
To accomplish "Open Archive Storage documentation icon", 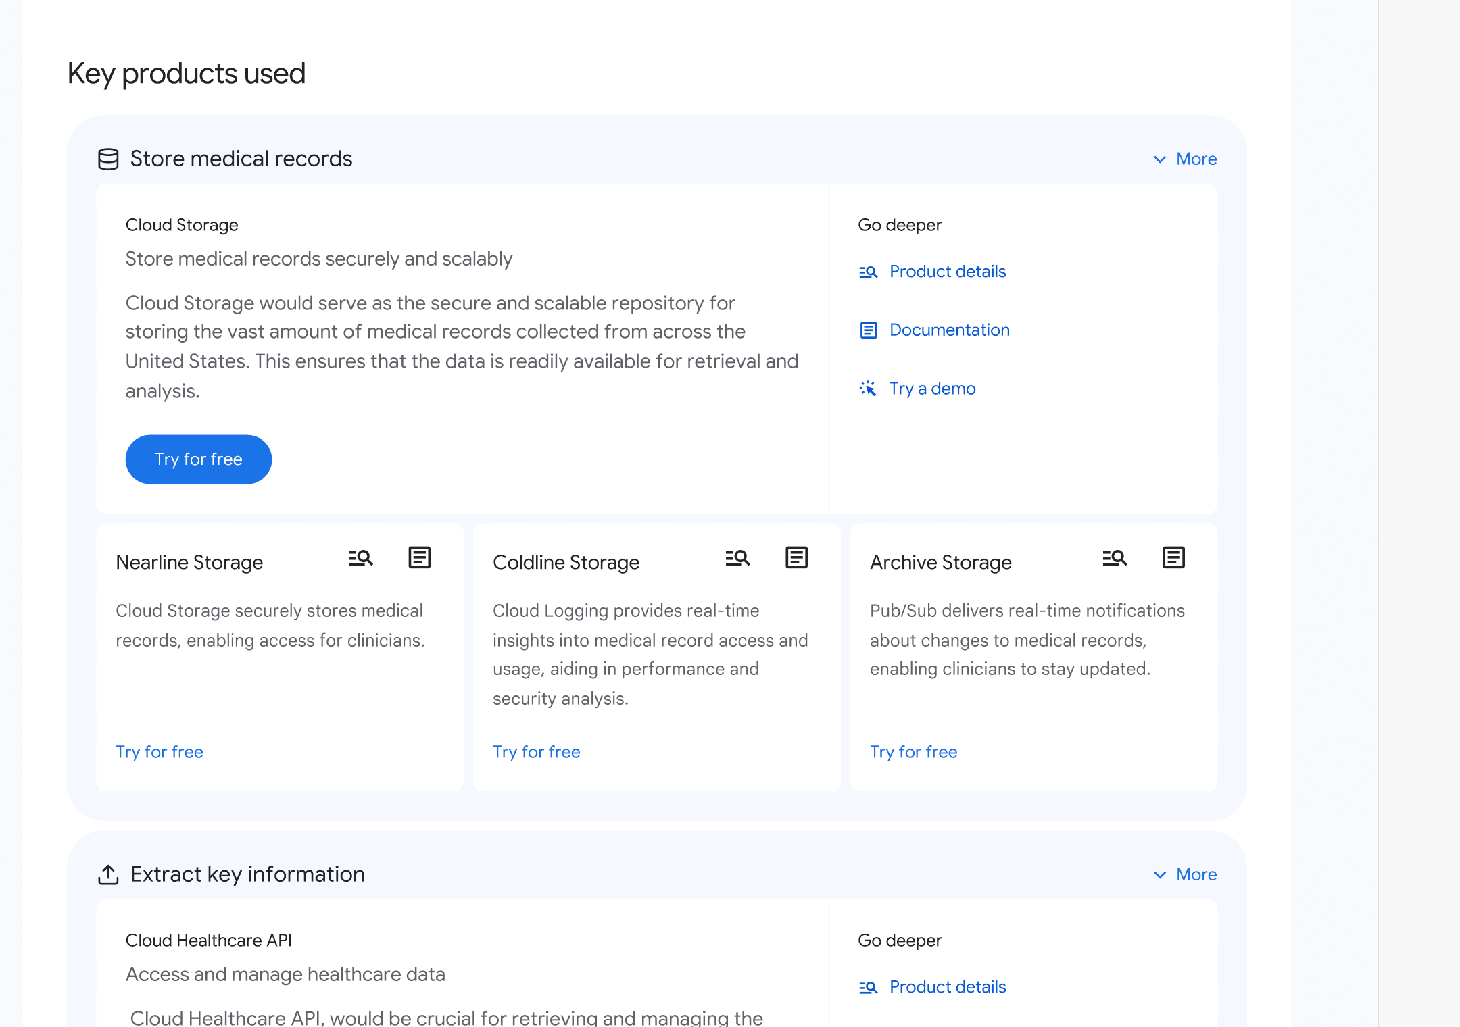I will click(x=1173, y=558).
